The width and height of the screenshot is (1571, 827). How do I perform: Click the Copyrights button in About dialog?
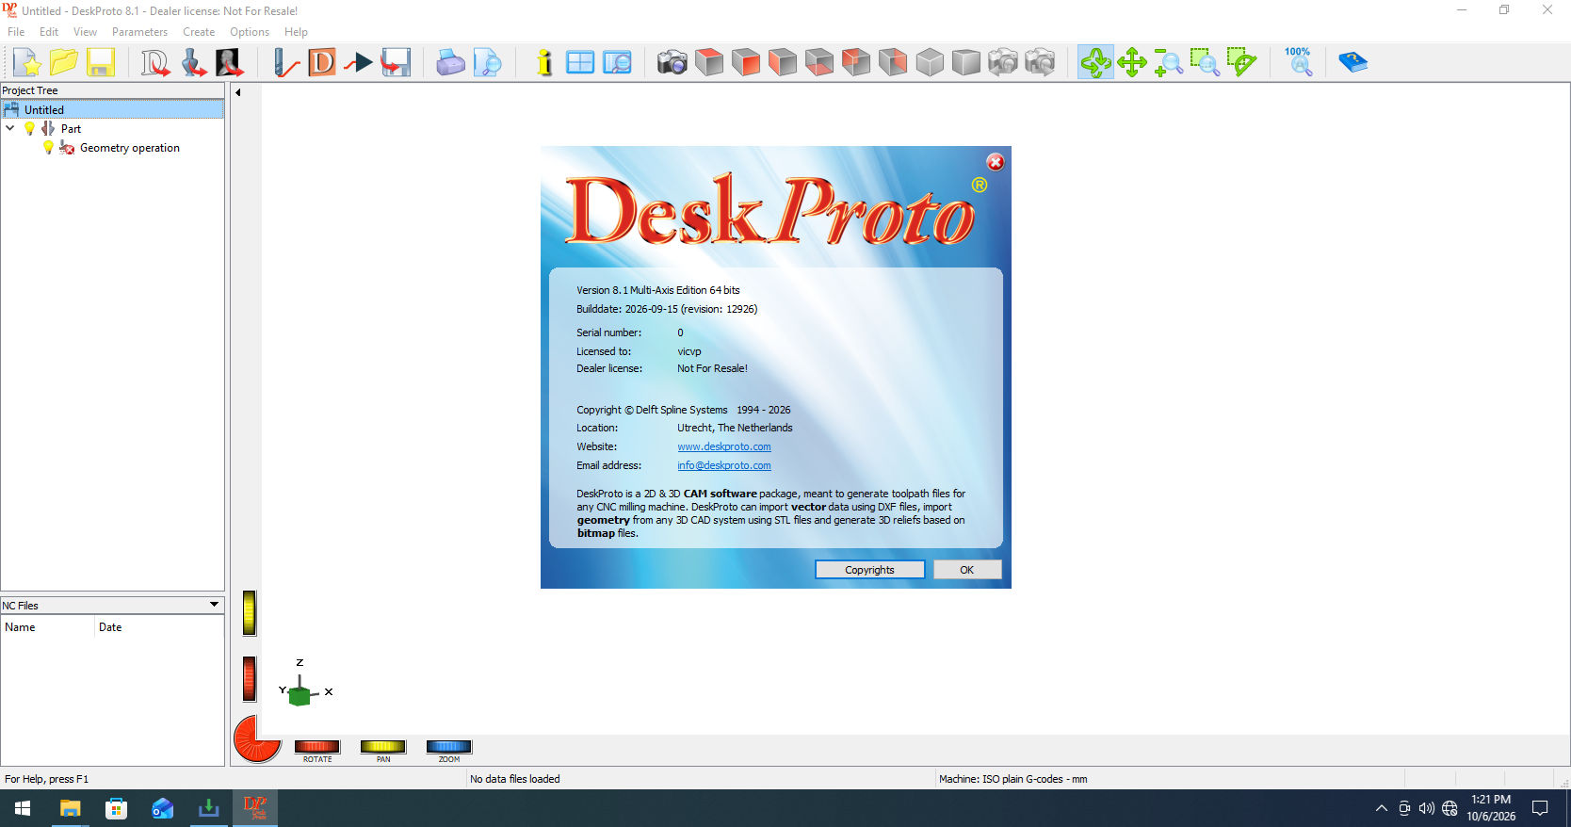[x=869, y=570]
